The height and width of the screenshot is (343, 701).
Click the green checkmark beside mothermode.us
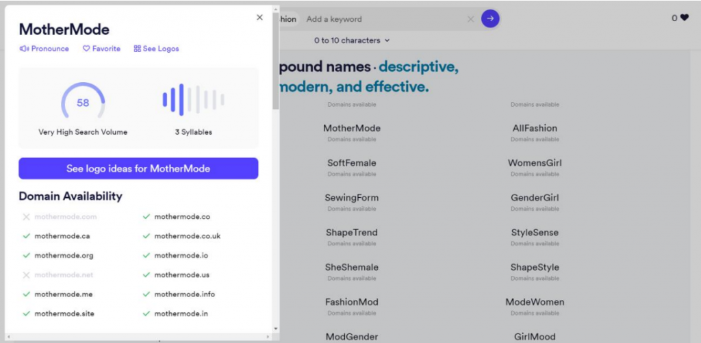tap(146, 275)
